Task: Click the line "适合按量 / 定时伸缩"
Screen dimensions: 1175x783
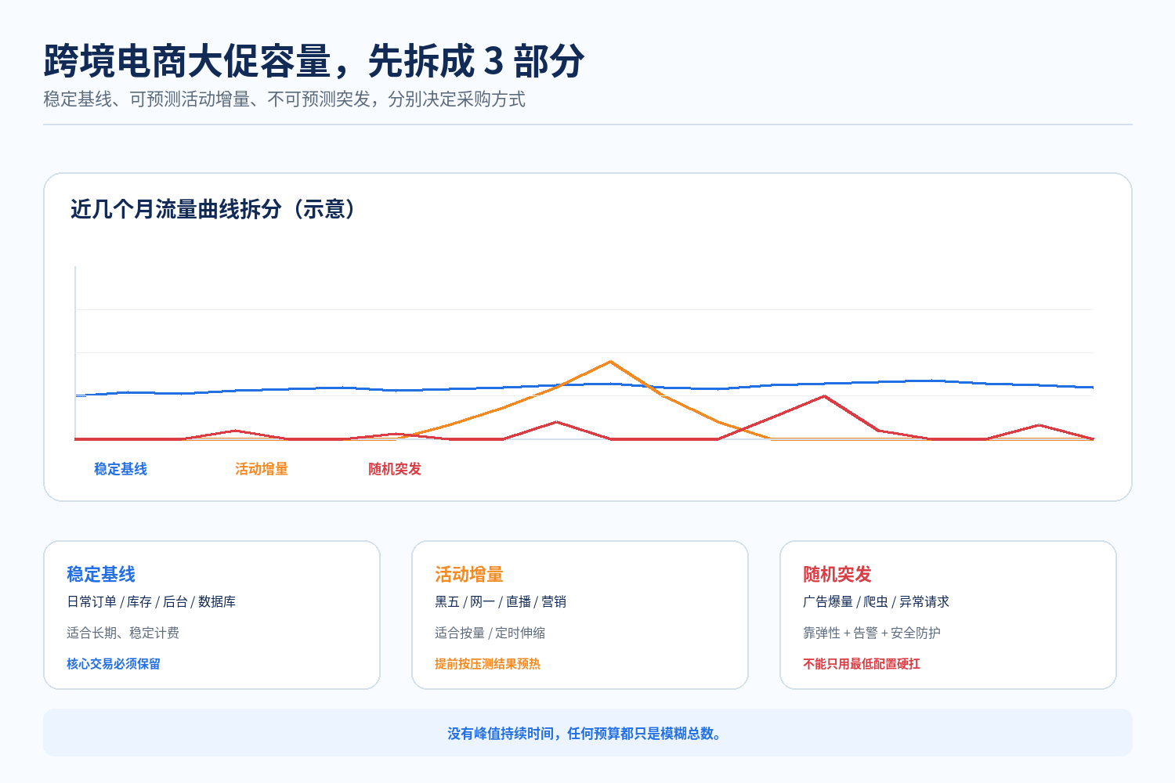Action: tap(490, 633)
